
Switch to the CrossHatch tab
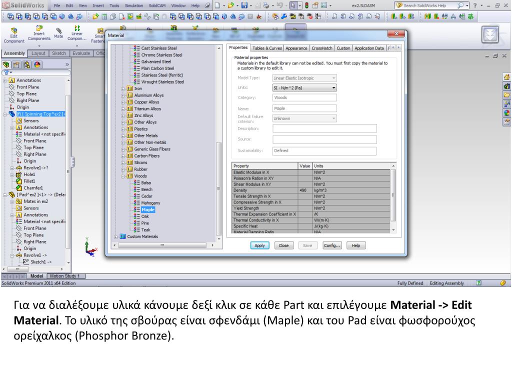click(x=321, y=48)
